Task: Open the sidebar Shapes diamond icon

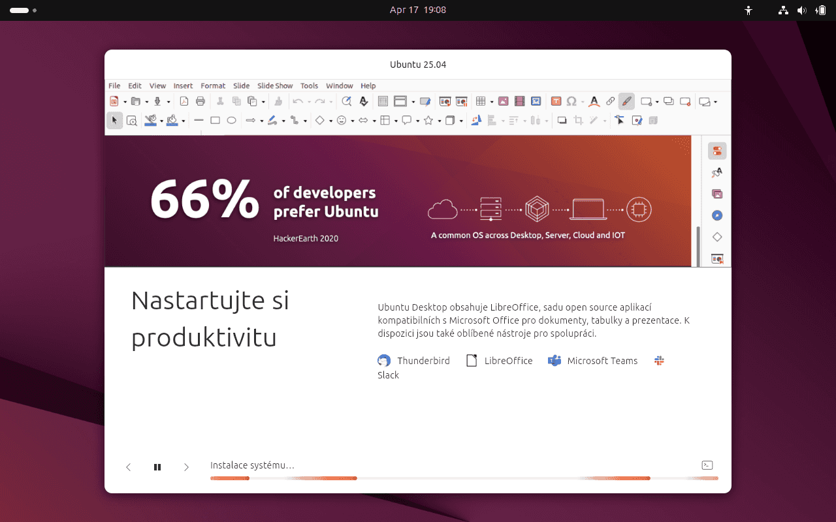Action: (x=717, y=237)
